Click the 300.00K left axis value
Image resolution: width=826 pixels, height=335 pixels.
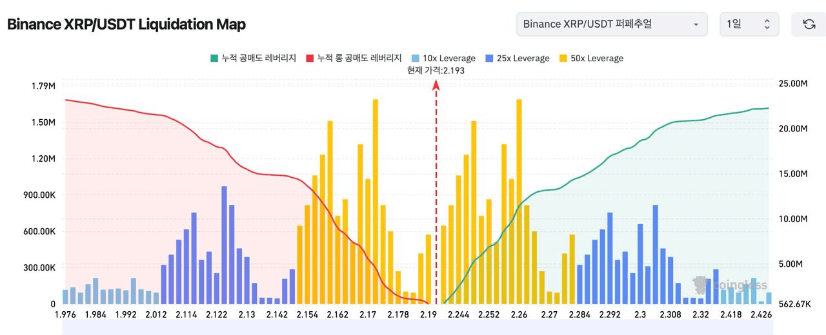(x=38, y=267)
